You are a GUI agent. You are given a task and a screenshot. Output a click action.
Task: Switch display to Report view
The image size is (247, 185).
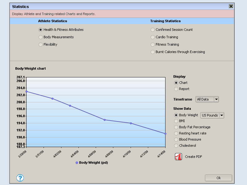click(176, 89)
